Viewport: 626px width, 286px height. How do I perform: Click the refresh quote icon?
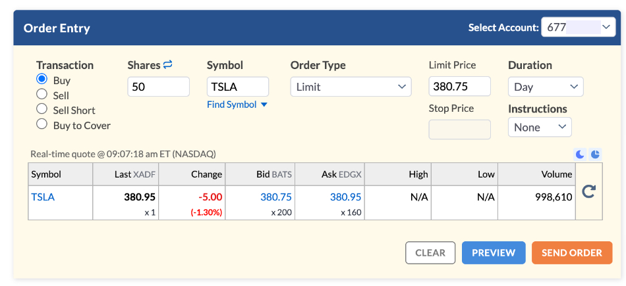(590, 192)
